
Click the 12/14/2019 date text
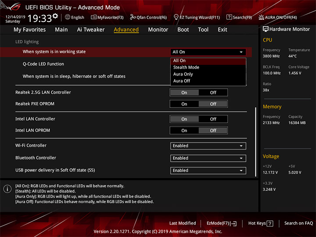15,17
